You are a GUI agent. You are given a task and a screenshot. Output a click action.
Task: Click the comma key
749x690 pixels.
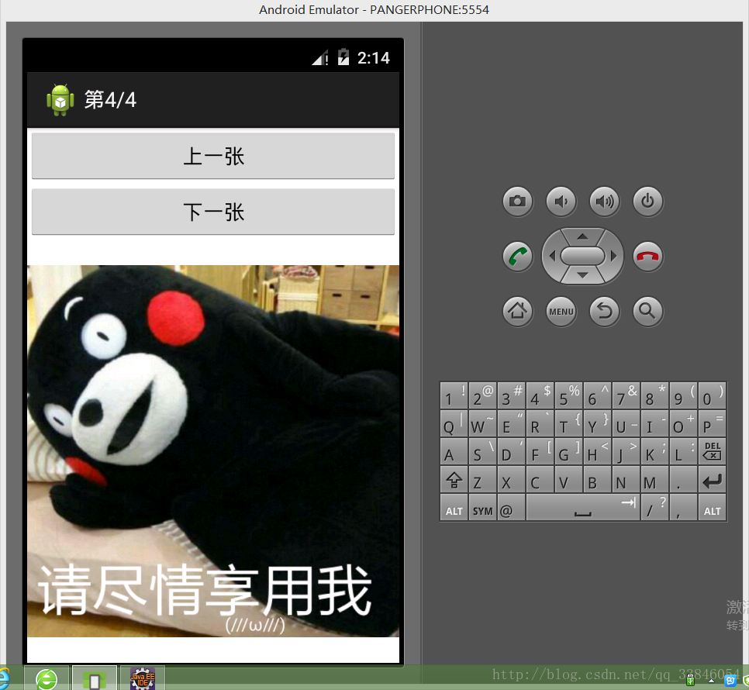(x=683, y=508)
